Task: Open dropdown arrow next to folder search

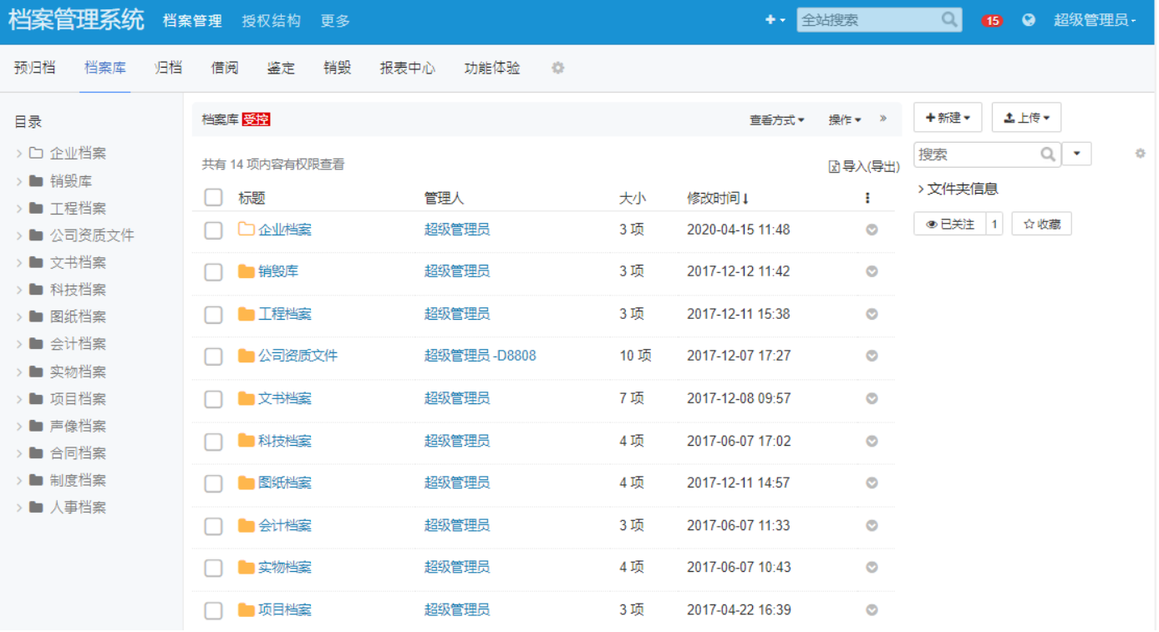Action: tap(1077, 154)
